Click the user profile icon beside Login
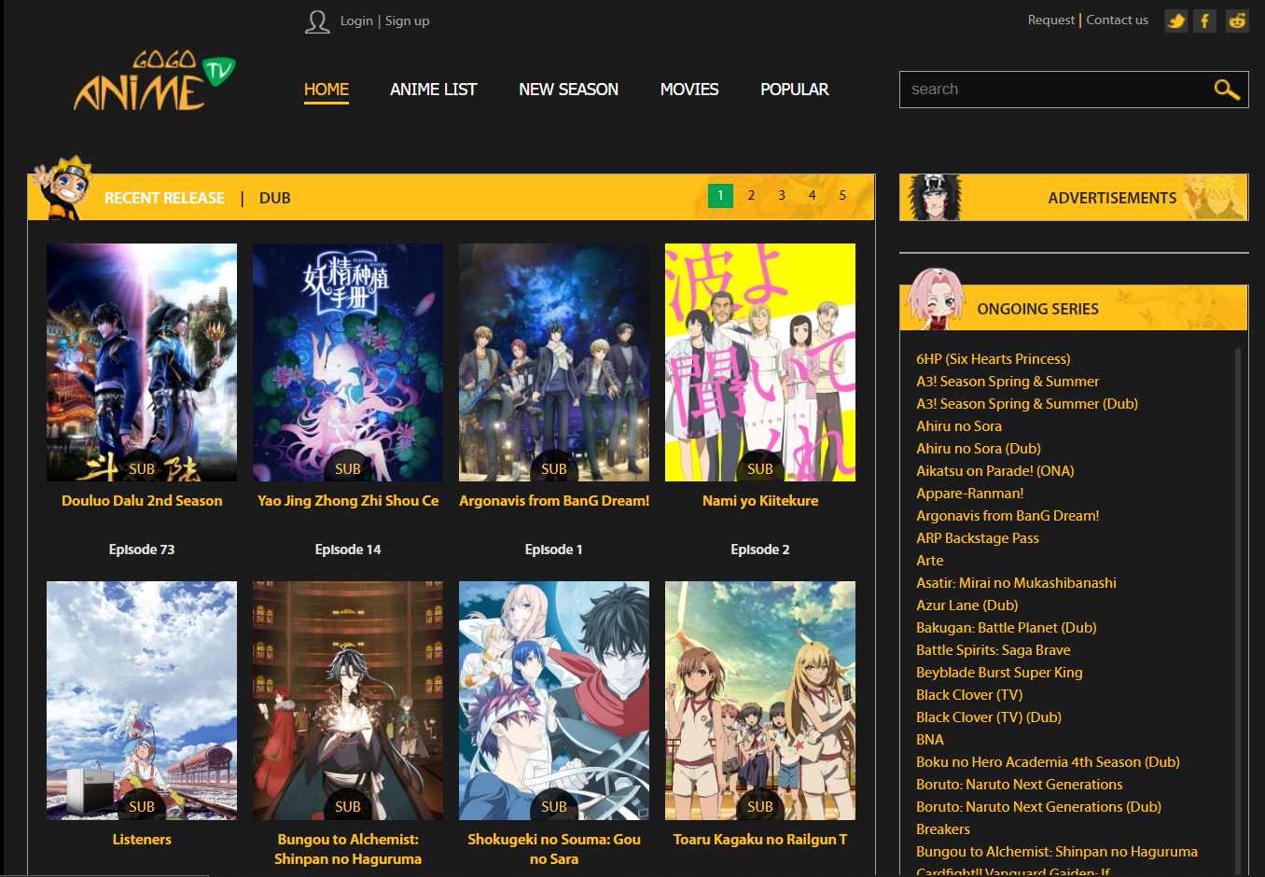1265x877 pixels. pos(317,21)
